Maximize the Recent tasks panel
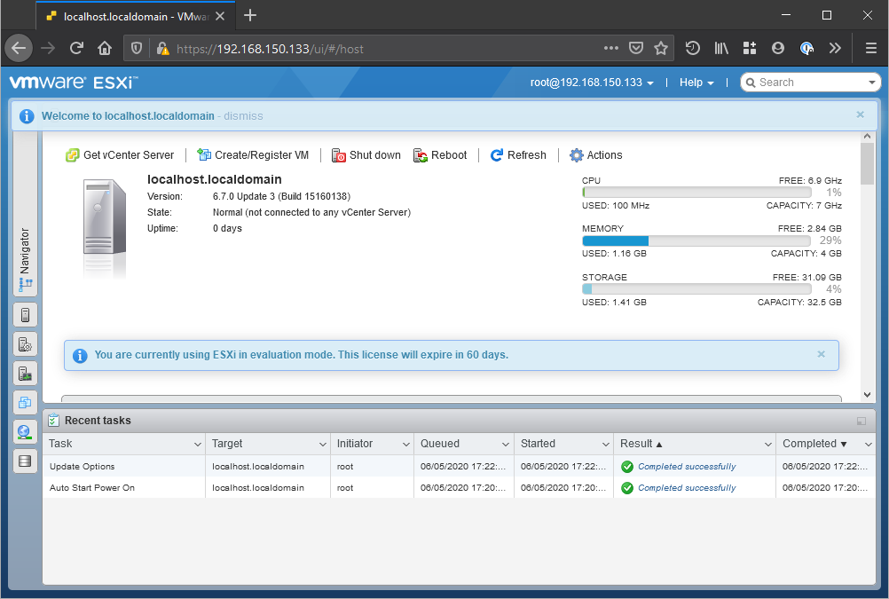Viewport: 889px width, 599px height. coord(861,421)
